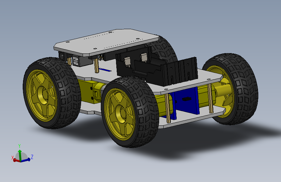Select the yellow rim of the leftmost wheel

[41, 95]
